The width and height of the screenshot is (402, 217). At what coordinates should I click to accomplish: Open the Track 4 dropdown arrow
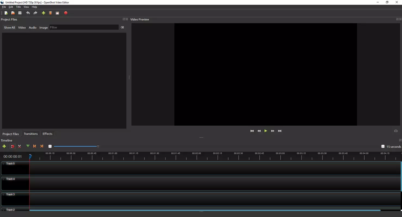(x=4, y=179)
